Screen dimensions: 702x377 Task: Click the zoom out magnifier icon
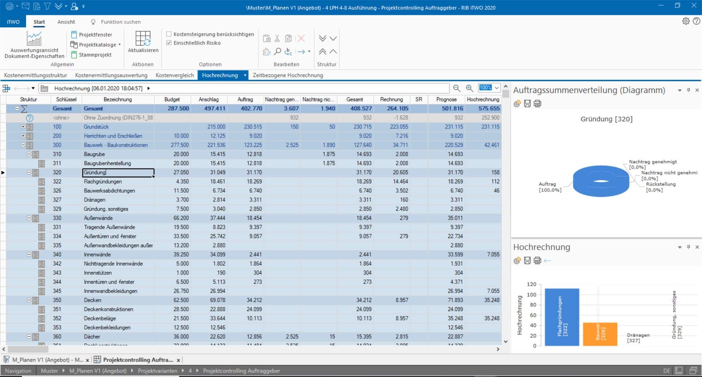[x=457, y=88]
